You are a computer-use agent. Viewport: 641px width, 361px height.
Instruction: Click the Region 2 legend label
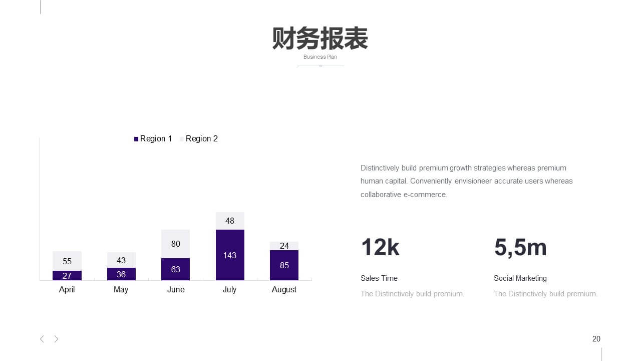[202, 139]
